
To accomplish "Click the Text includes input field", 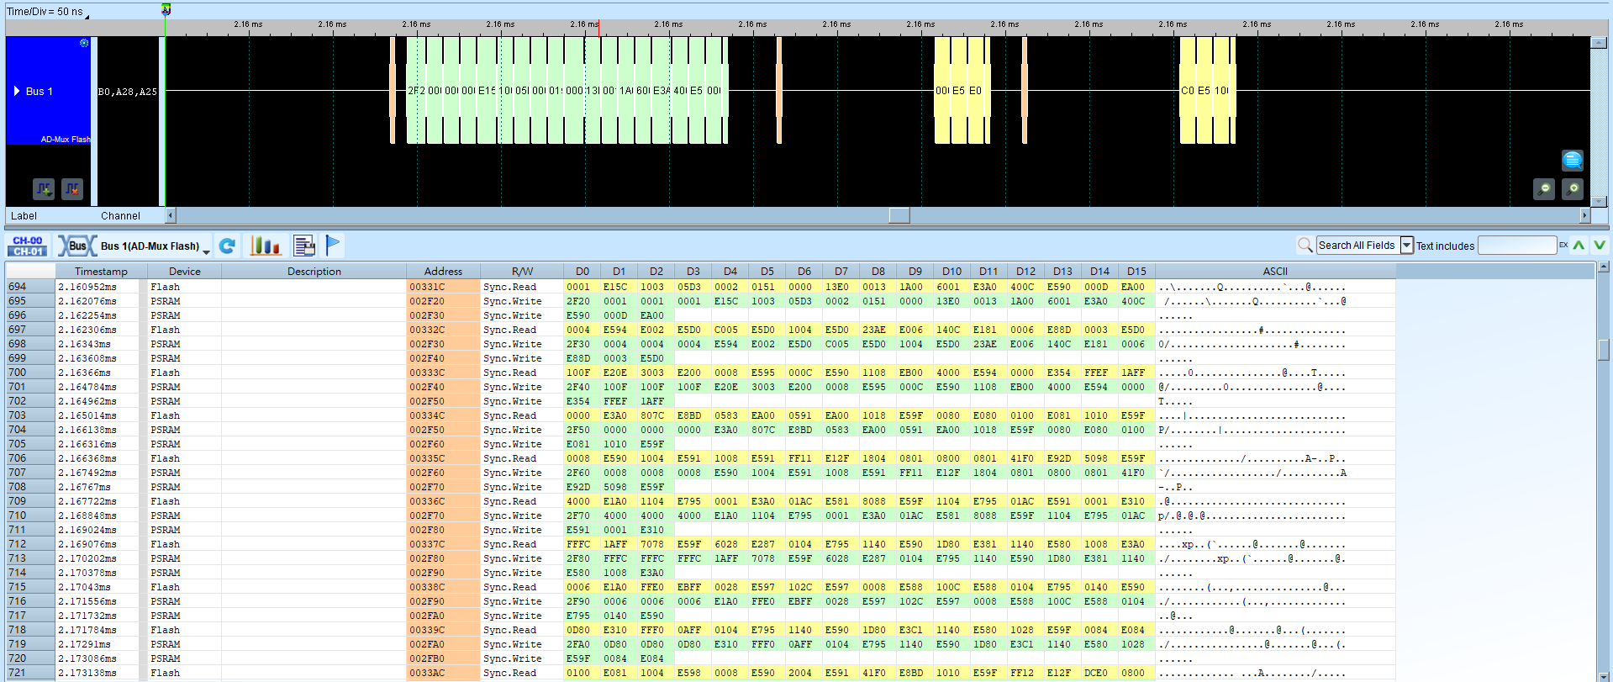I will [x=1516, y=246].
